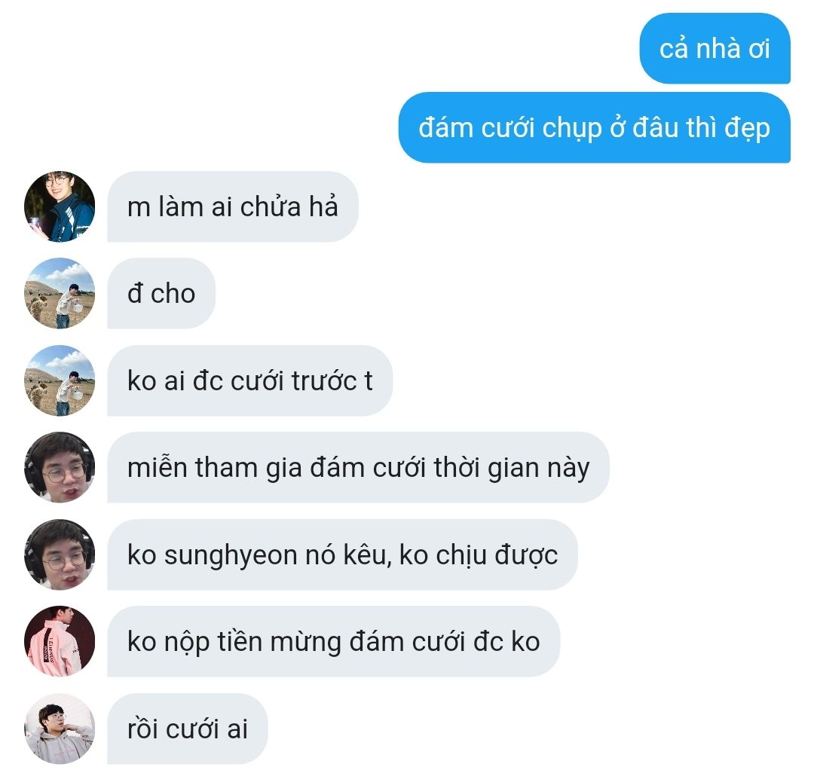Image resolution: width=814 pixels, height=770 pixels.
Task: Select the blue bubble 'đám cưới chụp ở đâu thì đẹp'
Action: [595, 127]
